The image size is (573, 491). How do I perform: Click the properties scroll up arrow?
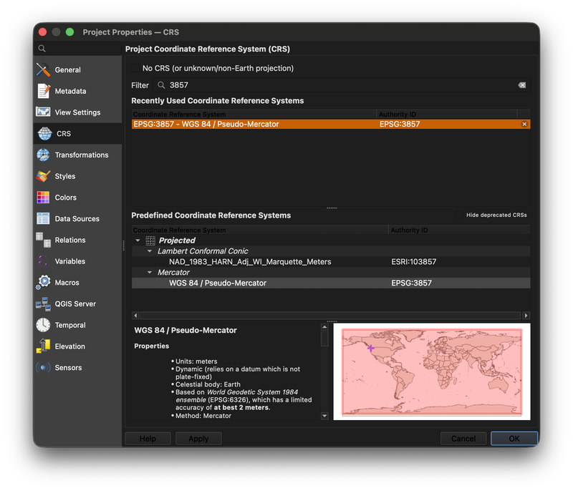coord(324,326)
